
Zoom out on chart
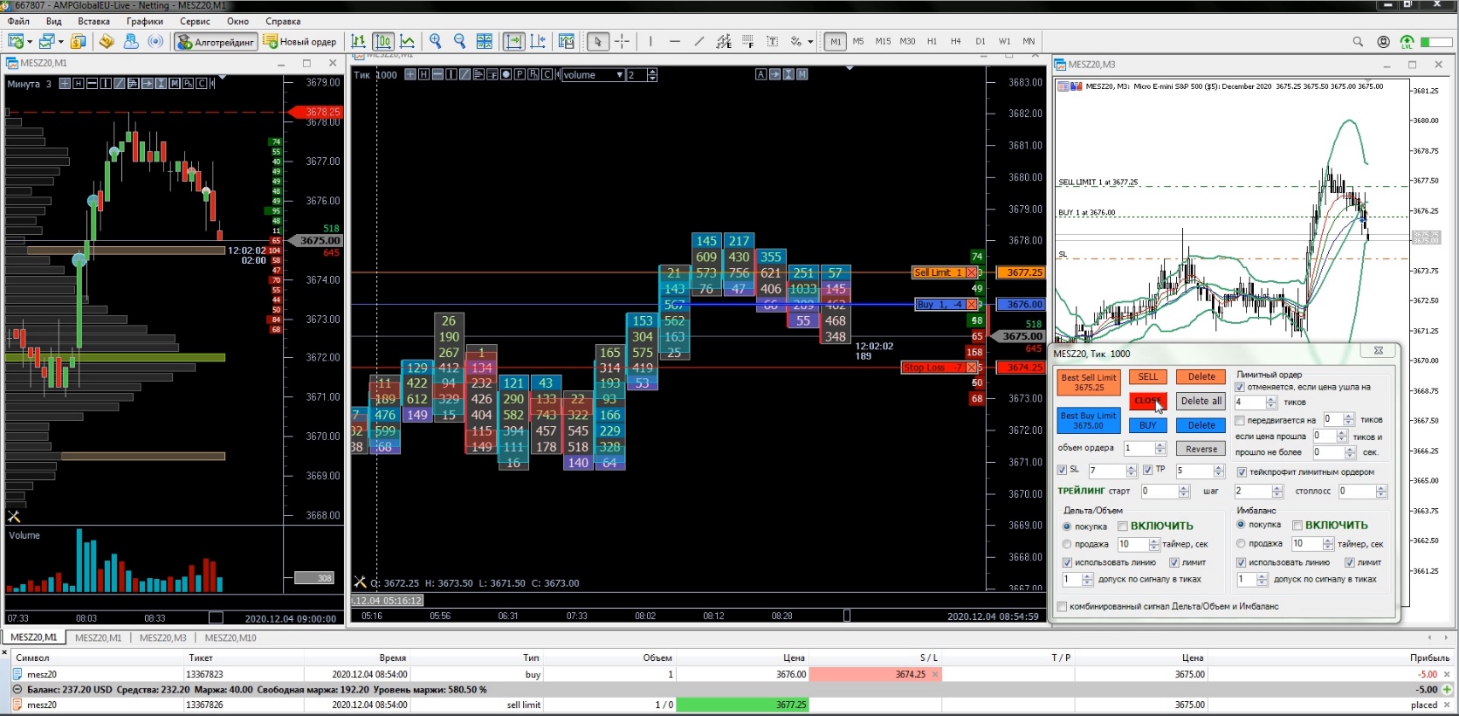[460, 41]
